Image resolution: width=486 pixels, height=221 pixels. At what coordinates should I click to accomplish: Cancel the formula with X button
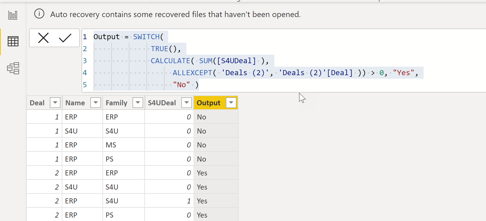pos(43,38)
